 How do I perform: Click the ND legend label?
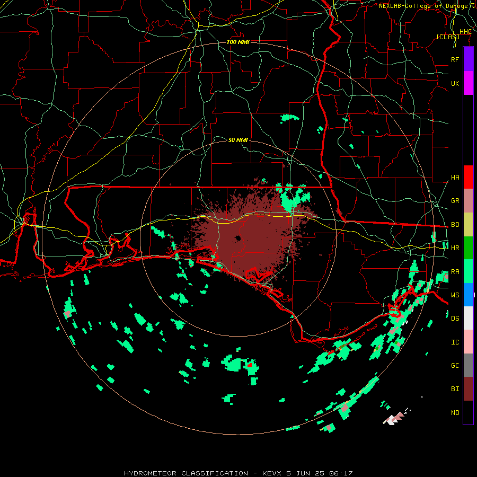(455, 413)
